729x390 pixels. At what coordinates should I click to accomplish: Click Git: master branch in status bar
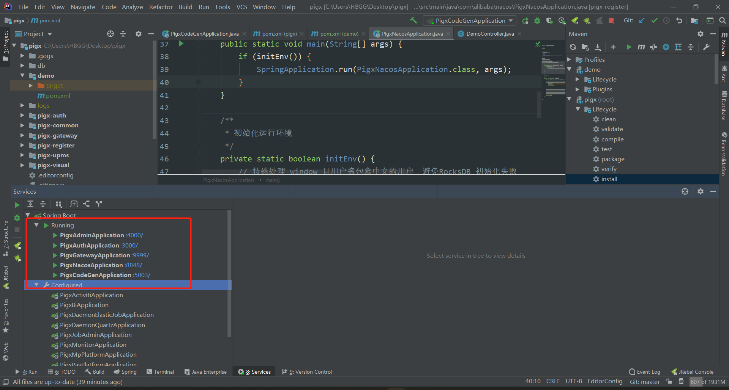(x=644, y=382)
